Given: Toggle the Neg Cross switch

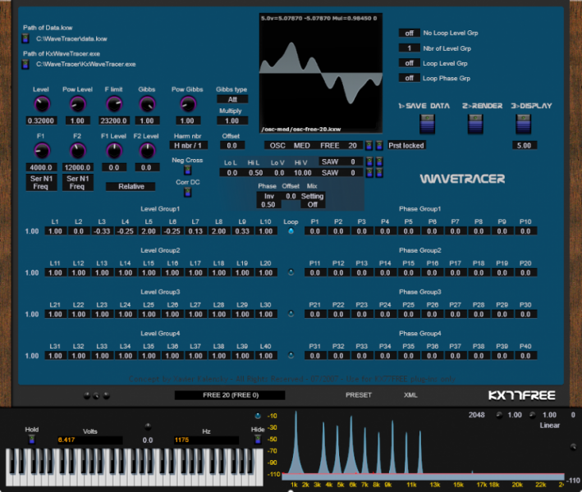Looking at the screenshot, I should tap(188, 171).
